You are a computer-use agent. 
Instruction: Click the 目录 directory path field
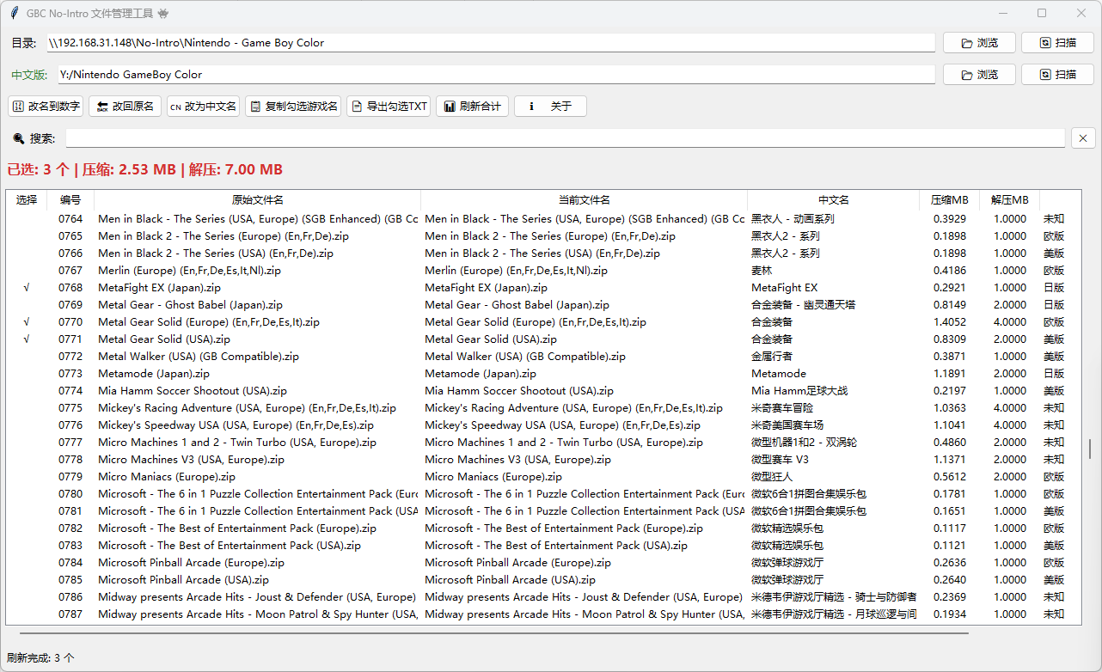[491, 43]
